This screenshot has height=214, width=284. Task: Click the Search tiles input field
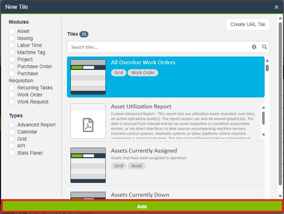[159, 47]
